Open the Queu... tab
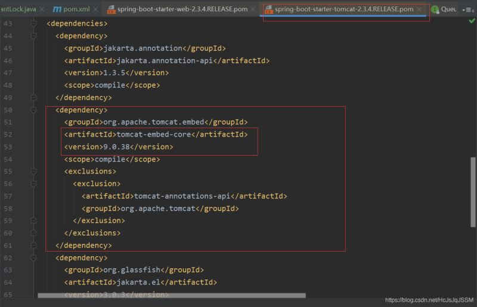The width and height of the screenshot is (477, 307). 448,9
